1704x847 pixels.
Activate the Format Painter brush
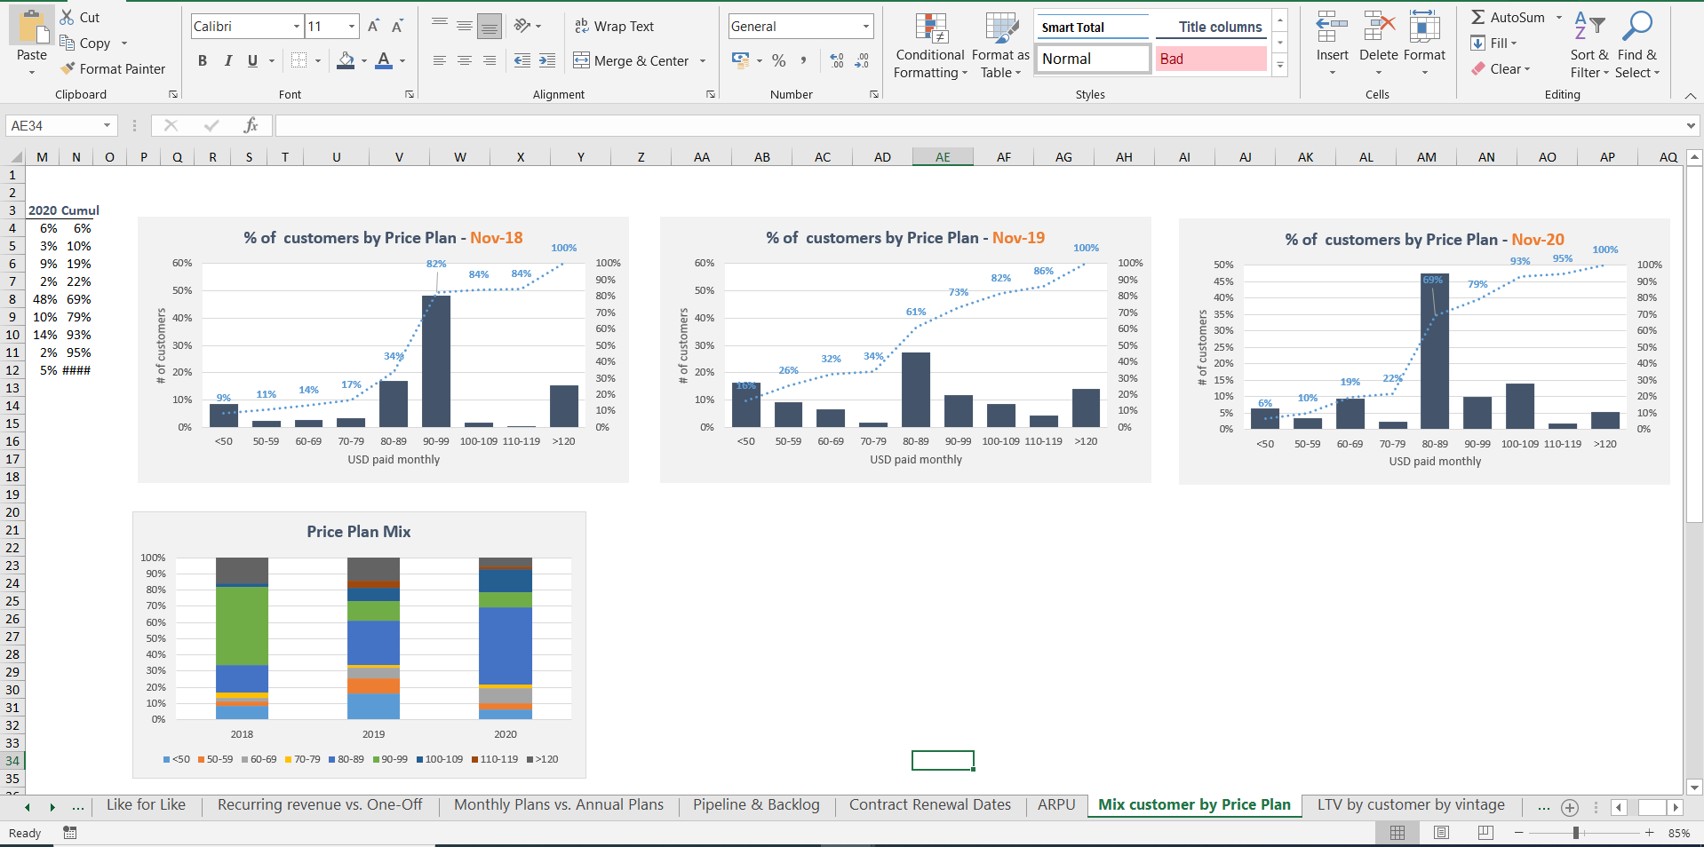point(67,68)
